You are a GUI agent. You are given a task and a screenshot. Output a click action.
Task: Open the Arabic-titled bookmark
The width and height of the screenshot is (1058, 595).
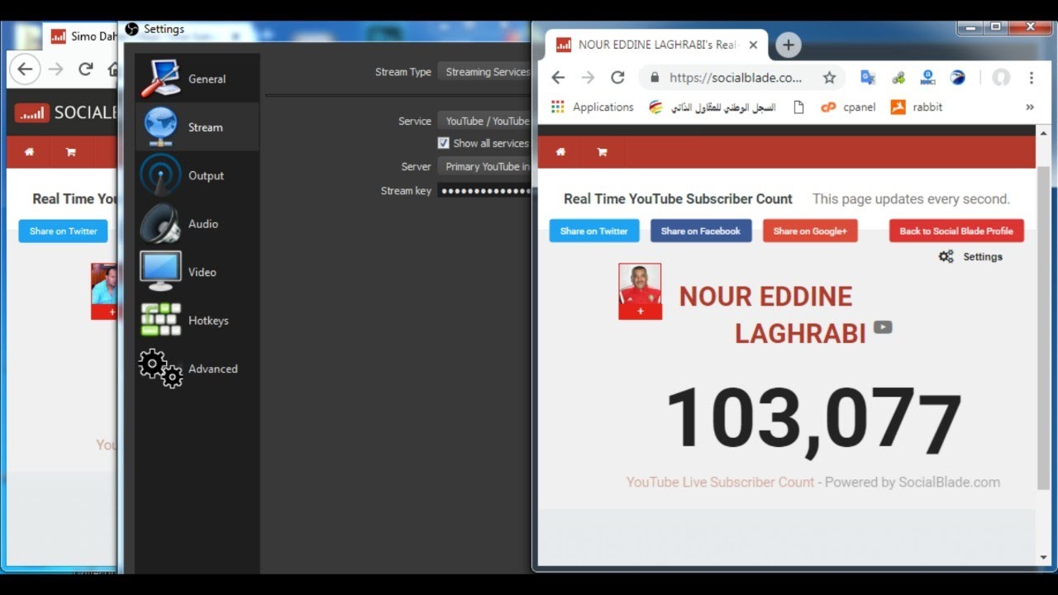click(712, 107)
